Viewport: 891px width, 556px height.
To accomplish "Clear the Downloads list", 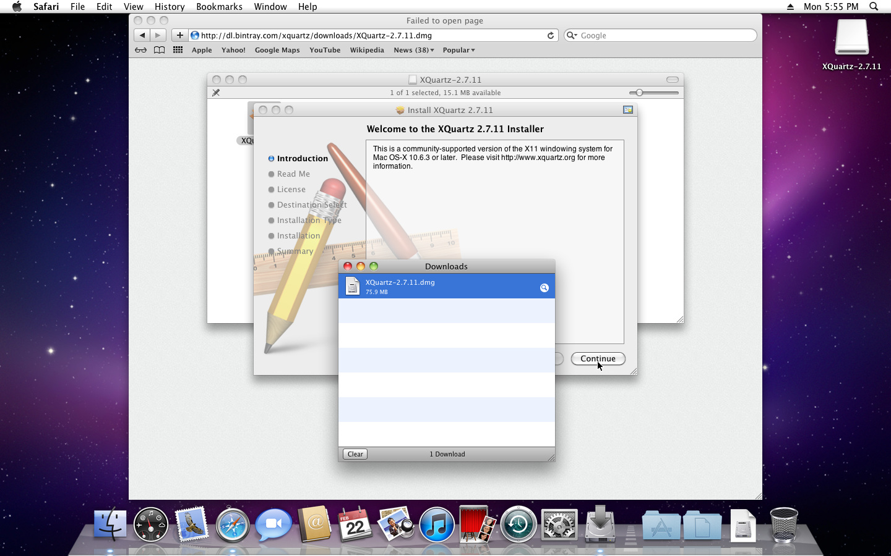I will click(x=355, y=454).
